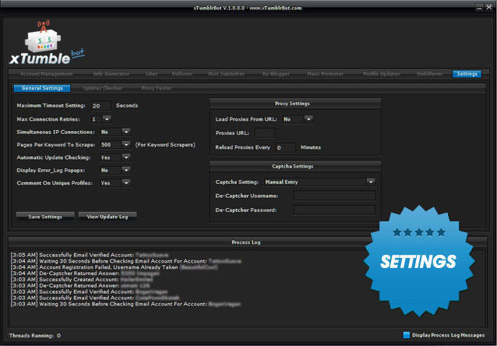
Task: Switch to the Profile Updater tab
Action: click(381, 74)
